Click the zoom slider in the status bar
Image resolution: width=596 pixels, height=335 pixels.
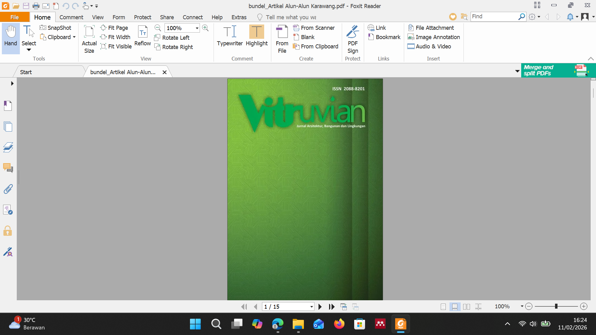[556, 306]
